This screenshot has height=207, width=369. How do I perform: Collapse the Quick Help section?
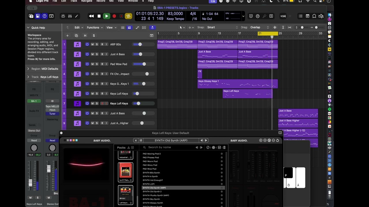click(x=28, y=28)
